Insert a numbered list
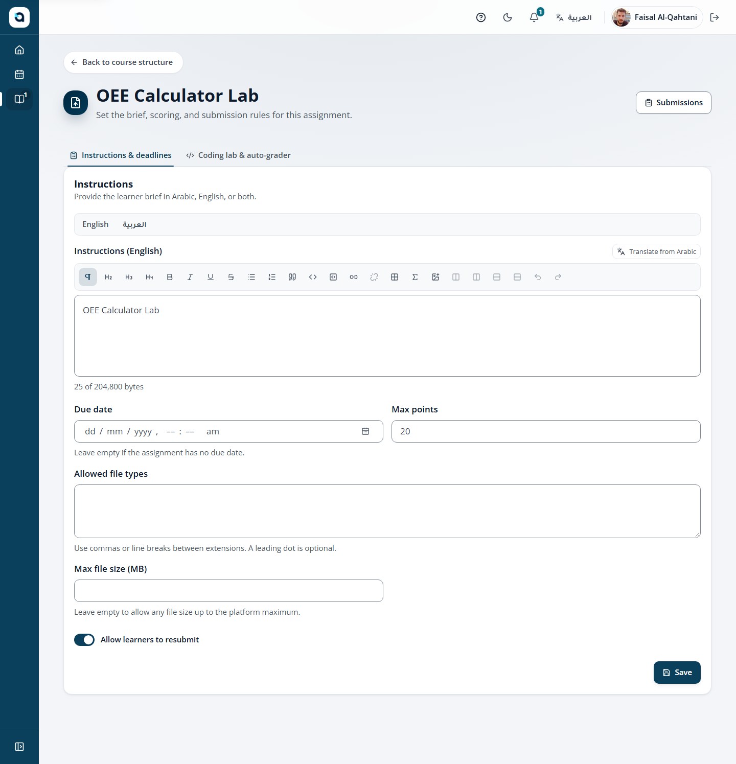The height and width of the screenshot is (764, 736). [x=272, y=277]
